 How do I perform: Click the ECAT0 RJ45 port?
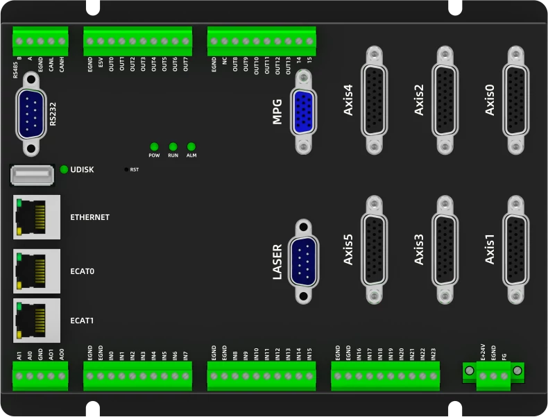tap(37, 271)
